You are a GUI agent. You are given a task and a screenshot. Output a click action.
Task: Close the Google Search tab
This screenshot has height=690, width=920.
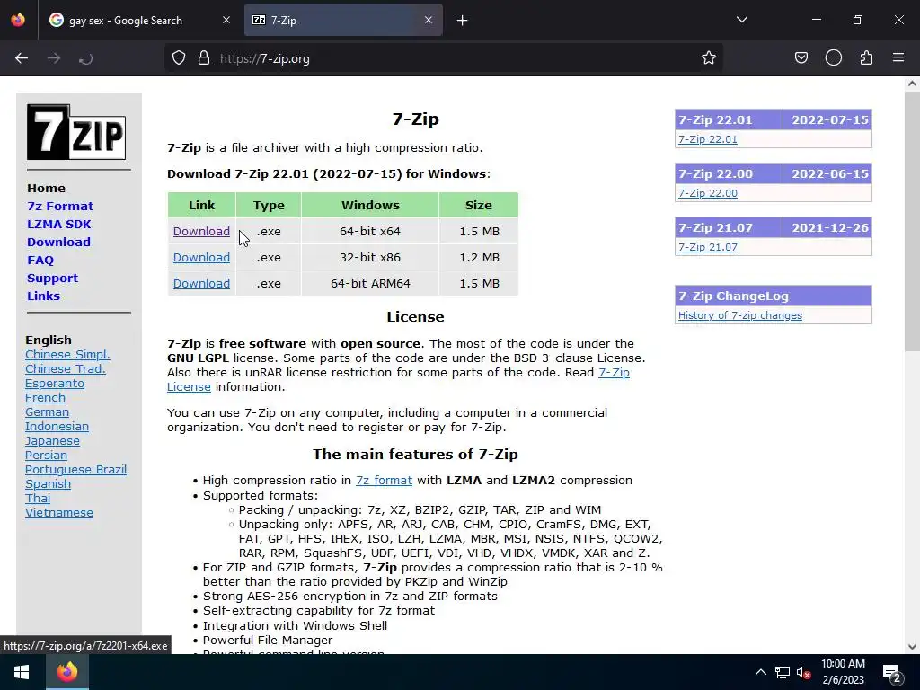pos(226,20)
